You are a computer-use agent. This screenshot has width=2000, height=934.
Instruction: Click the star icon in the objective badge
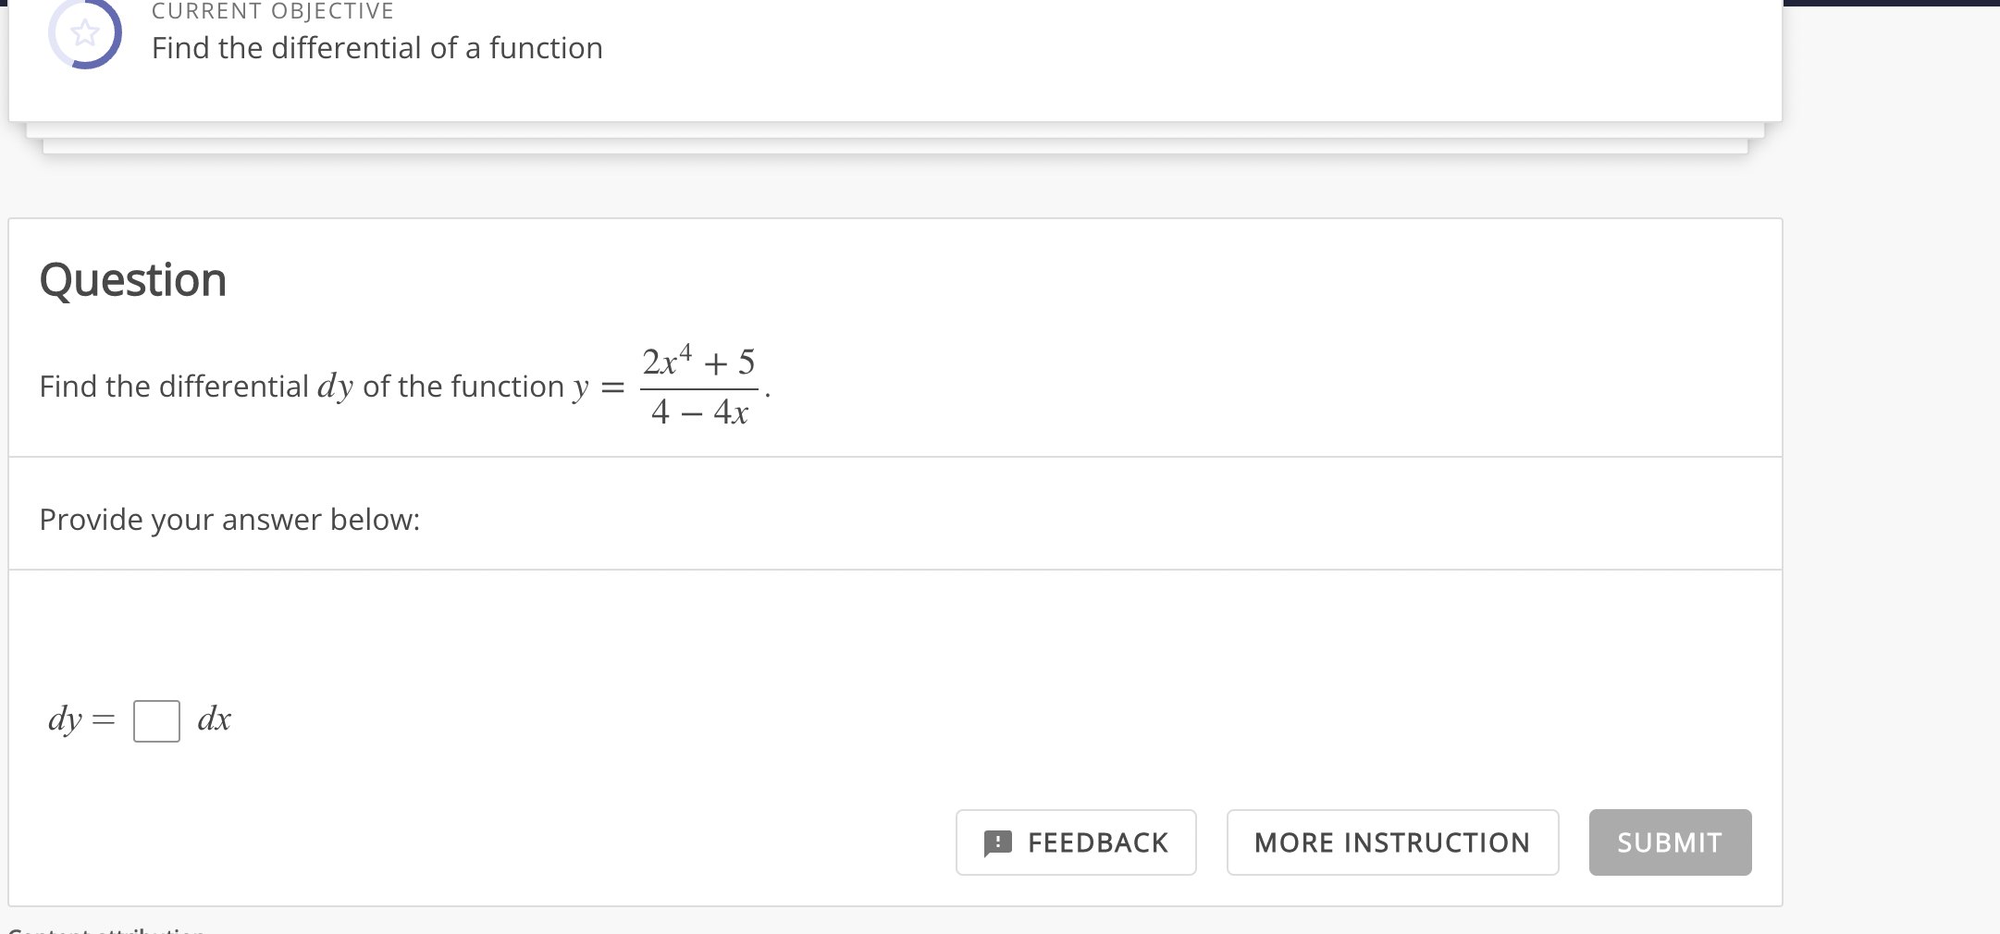pyautogui.click(x=83, y=33)
